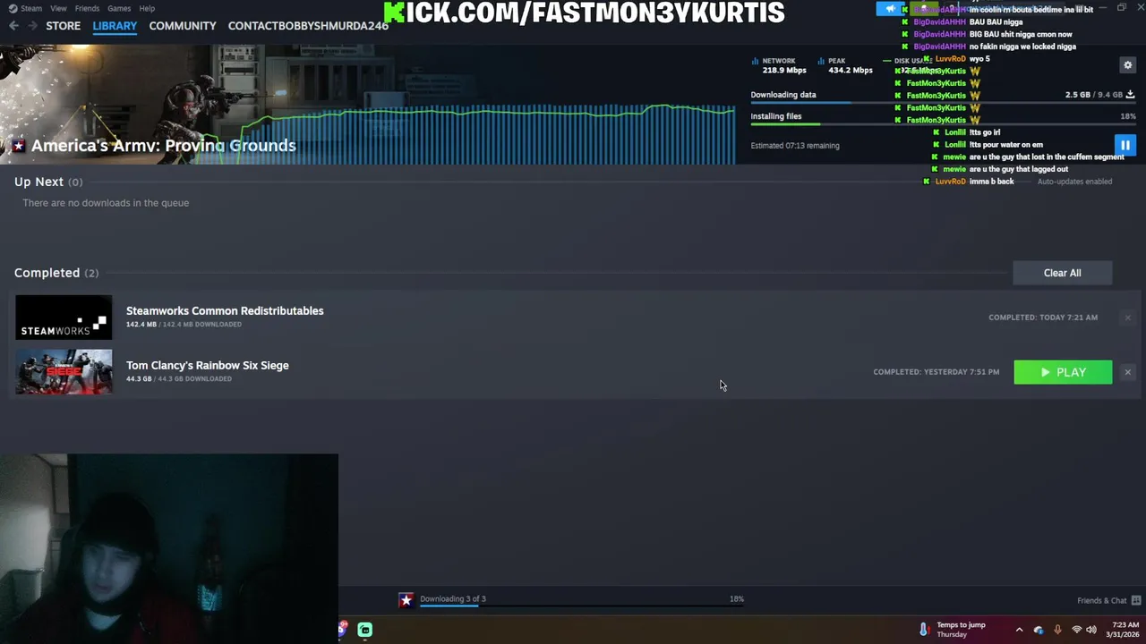Open the View menu
Image resolution: width=1146 pixels, height=644 pixels.
click(x=58, y=8)
